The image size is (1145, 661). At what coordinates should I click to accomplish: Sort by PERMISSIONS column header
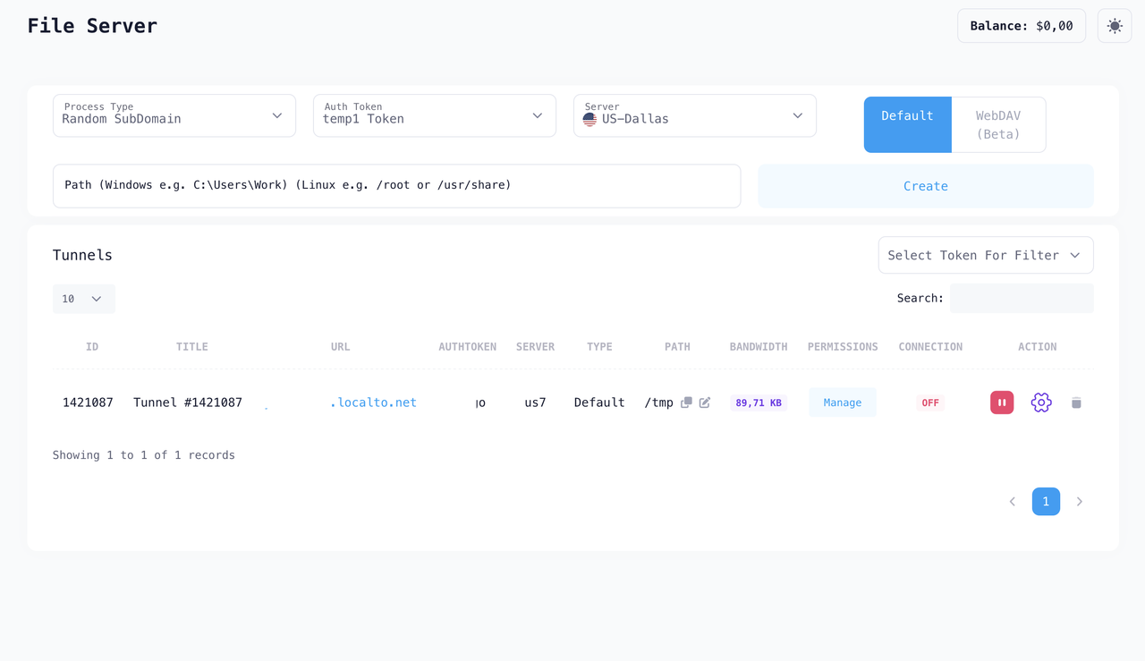coord(843,346)
